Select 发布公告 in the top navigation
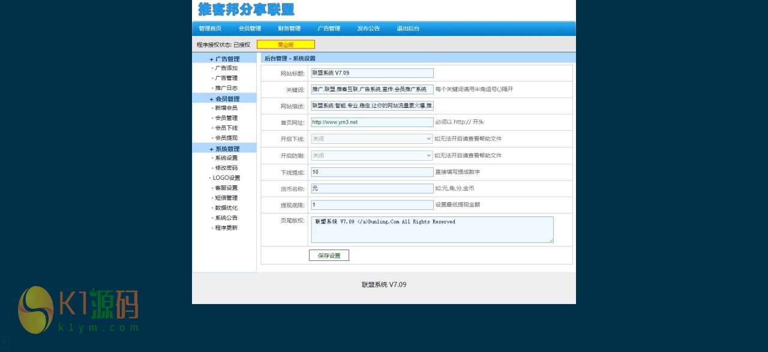Viewport: 768px width, 352px height. click(x=368, y=29)
